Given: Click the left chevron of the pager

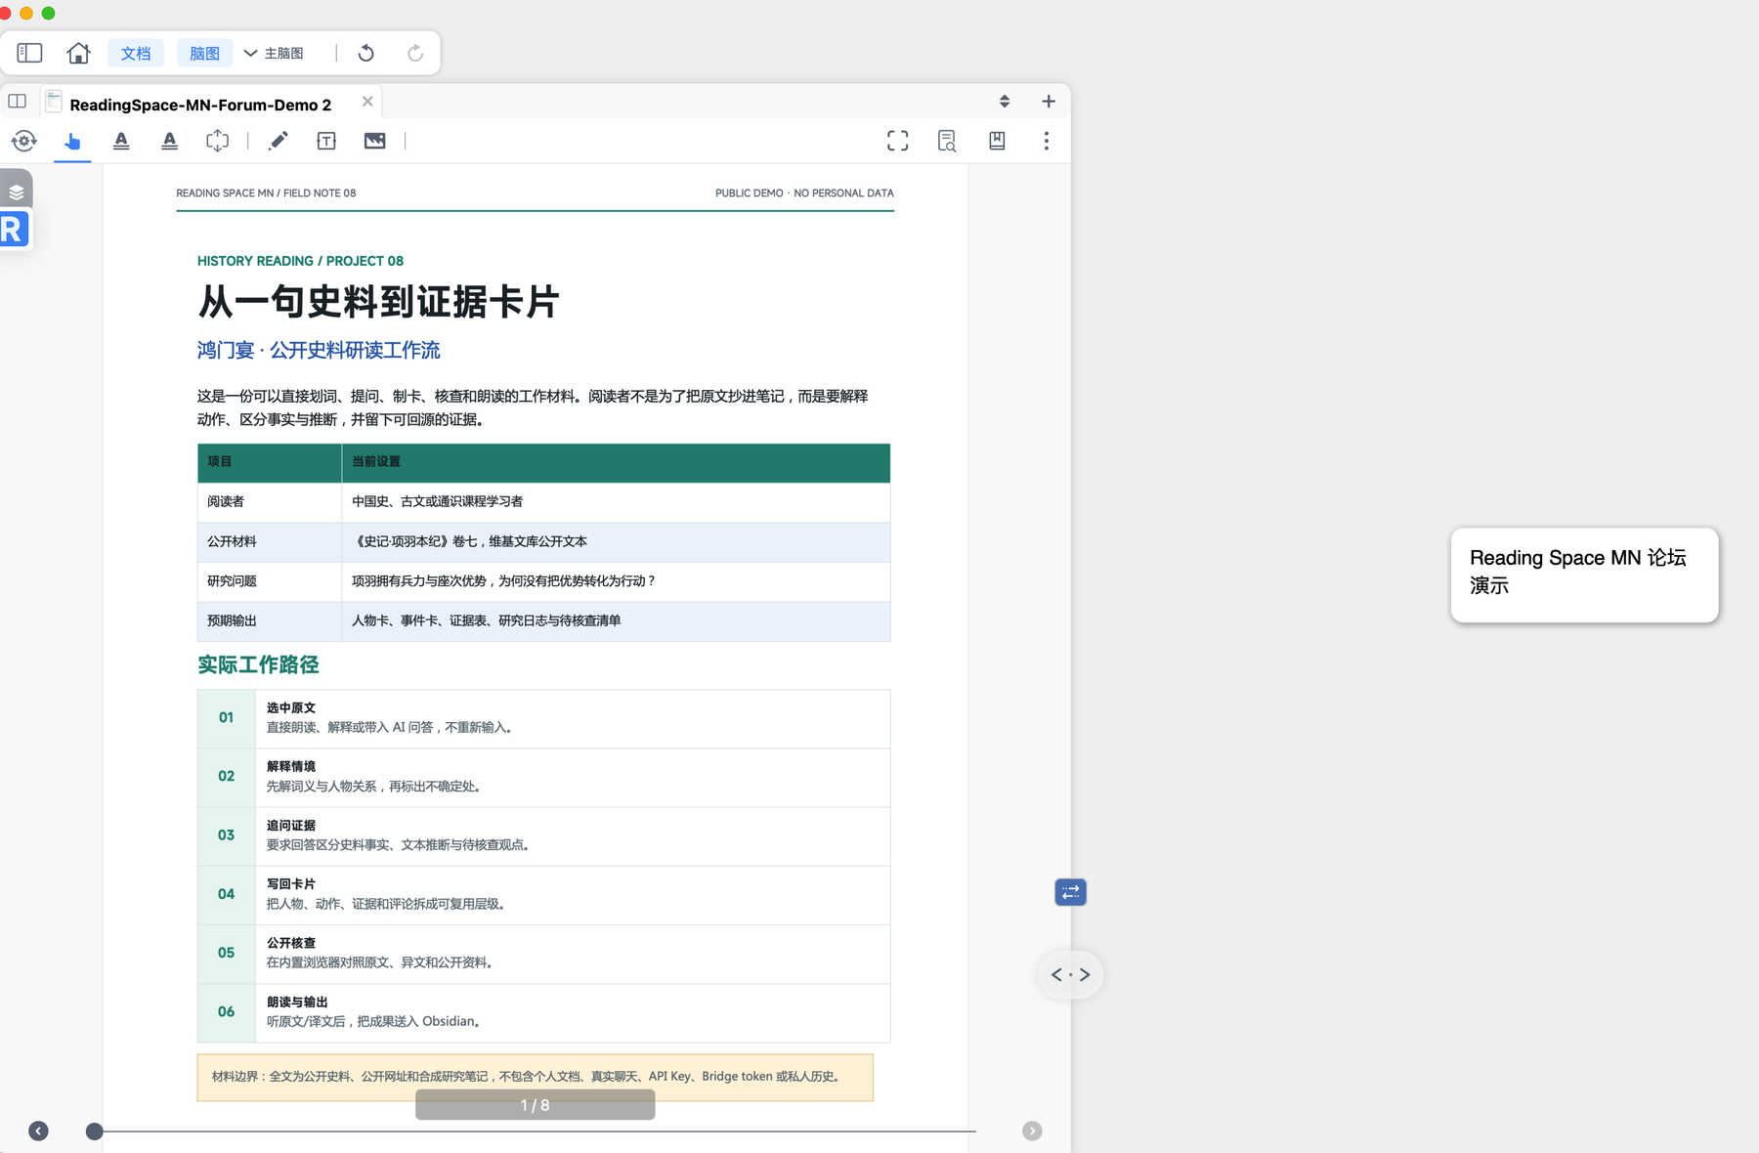Looking at the screenshot, I should tap(1056, 974).
